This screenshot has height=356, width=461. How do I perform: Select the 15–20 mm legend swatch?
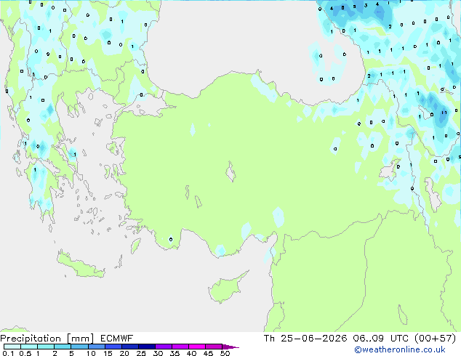tap(113, 347)
